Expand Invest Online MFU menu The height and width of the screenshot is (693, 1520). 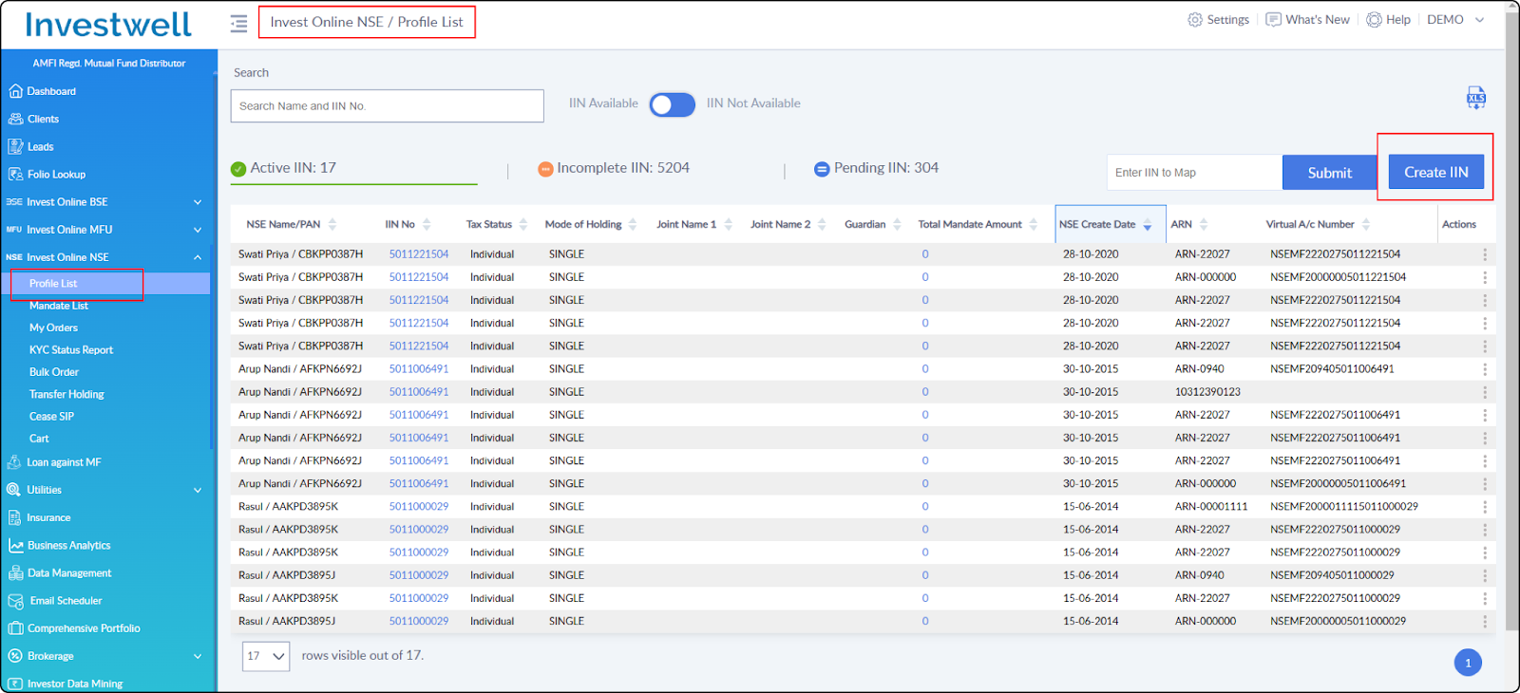coord(198,230)
